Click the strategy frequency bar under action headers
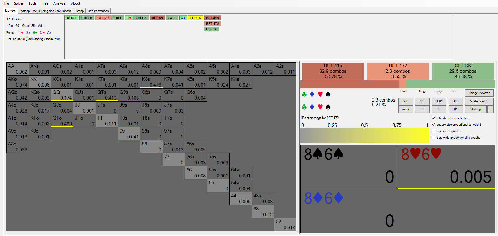 (398, 84)
